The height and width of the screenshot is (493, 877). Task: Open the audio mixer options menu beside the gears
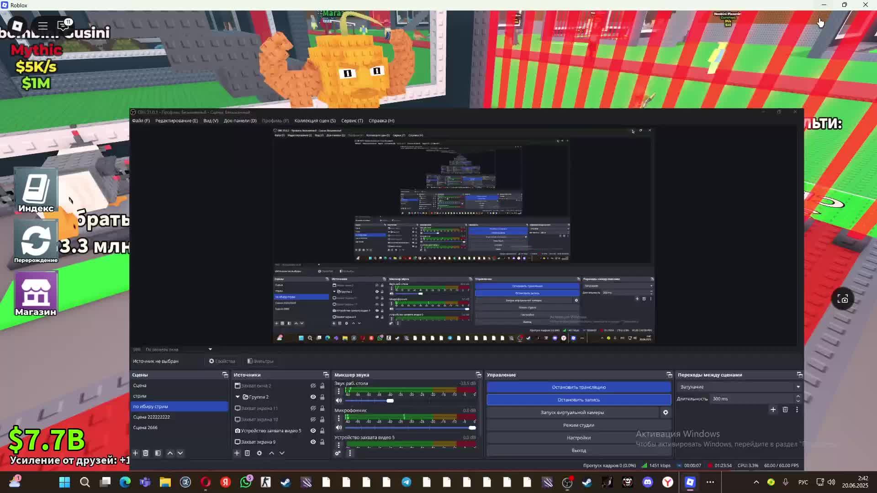tap(350, 453)
